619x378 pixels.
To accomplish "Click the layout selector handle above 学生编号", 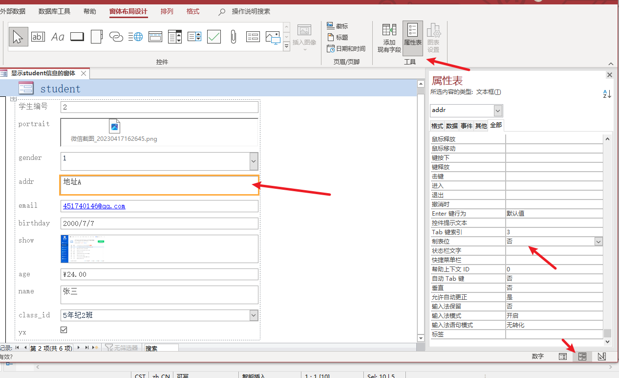I will (x=13, y=99).
